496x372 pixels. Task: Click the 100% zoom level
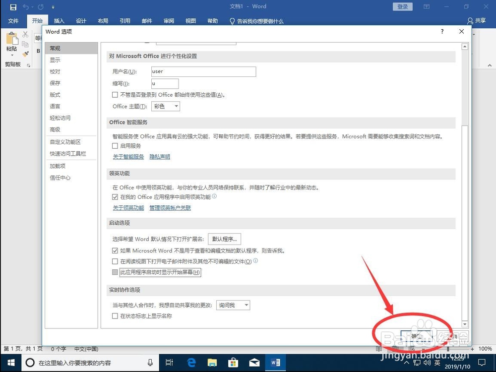pos(485,349)
